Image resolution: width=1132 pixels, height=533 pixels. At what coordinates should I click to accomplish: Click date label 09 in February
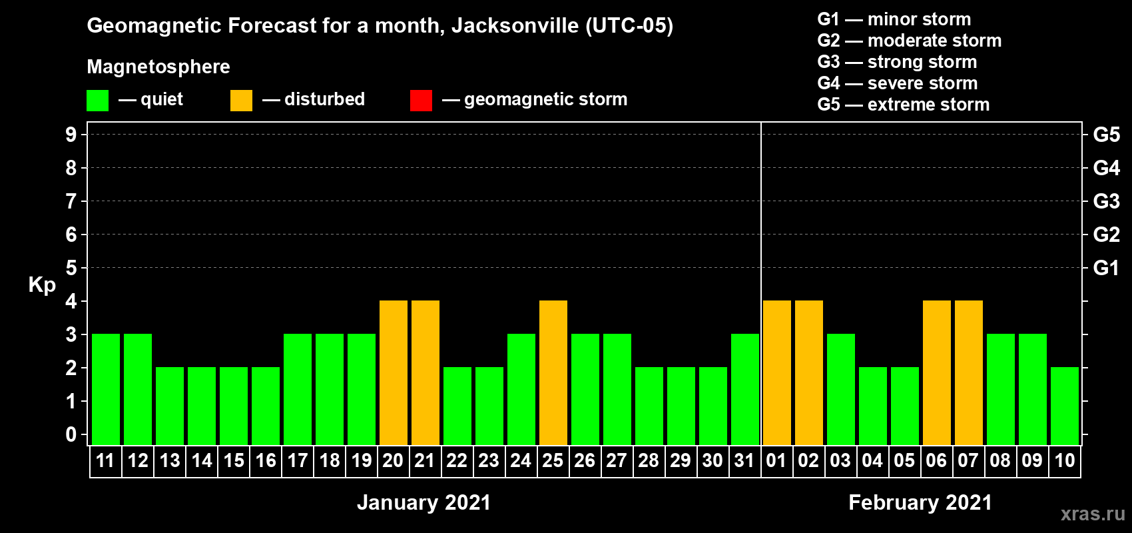coord(1032,461)
